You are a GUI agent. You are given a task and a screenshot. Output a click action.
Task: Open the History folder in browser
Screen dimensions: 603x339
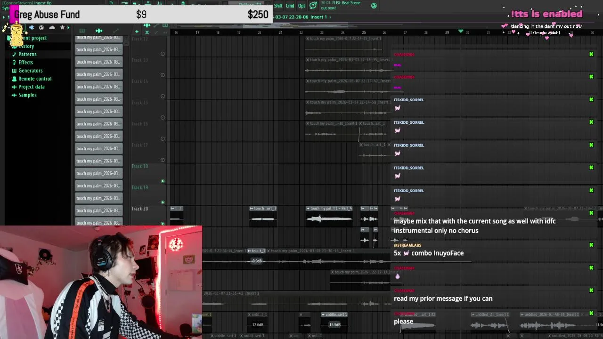pos(26,46)
